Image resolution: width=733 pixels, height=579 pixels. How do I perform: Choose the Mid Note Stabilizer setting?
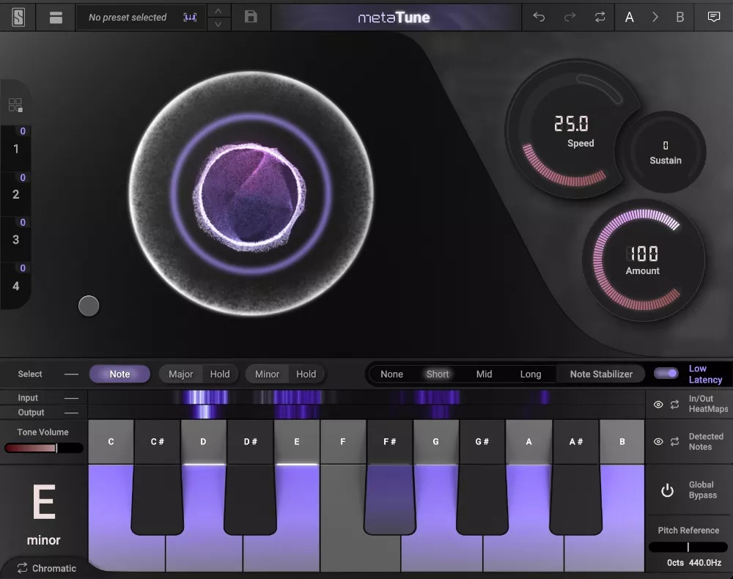click(x=484, y=374)
